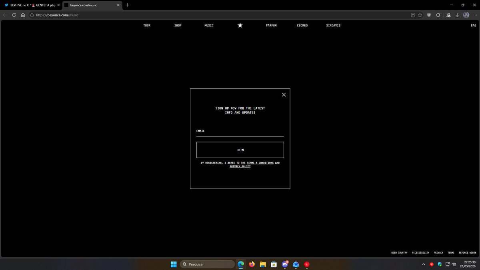
Task: Open the volume speaker tray icon
Action: [x=454, y=264]
